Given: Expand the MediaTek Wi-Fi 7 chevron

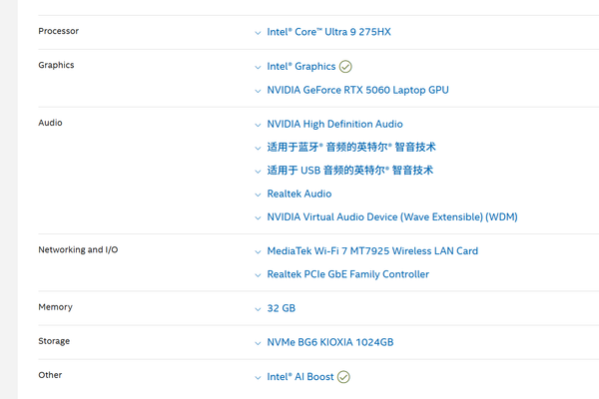Looking at the screenshot, I should tap(258, 251).
